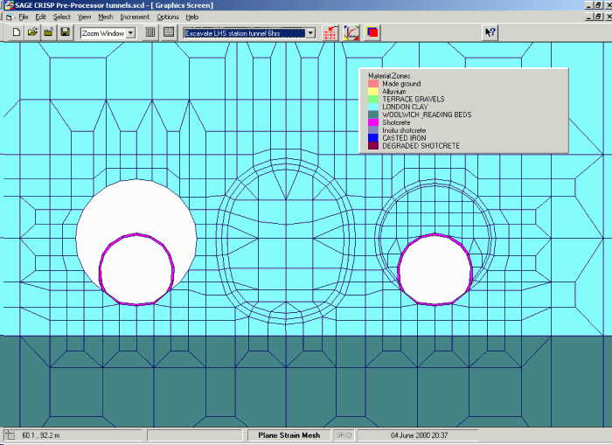The image size is (612, 445).
Task: Click the axes curve plot icon
Action: [351, 33]
